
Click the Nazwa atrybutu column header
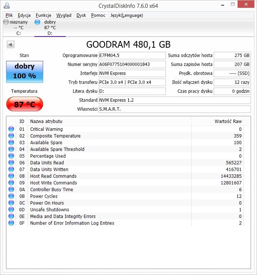[x=109, y=121]
